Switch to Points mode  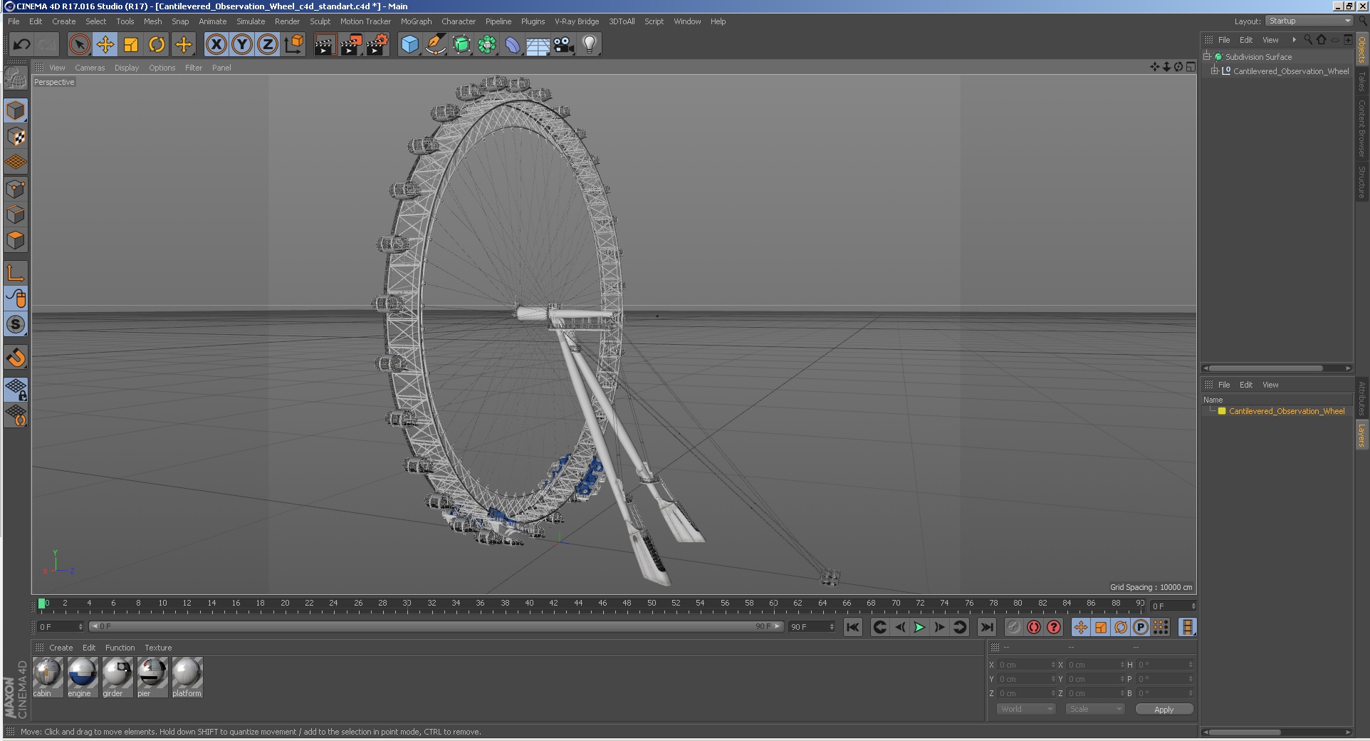click(16, 189)
